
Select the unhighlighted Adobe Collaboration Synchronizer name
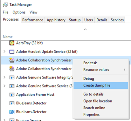coord(44,69)
